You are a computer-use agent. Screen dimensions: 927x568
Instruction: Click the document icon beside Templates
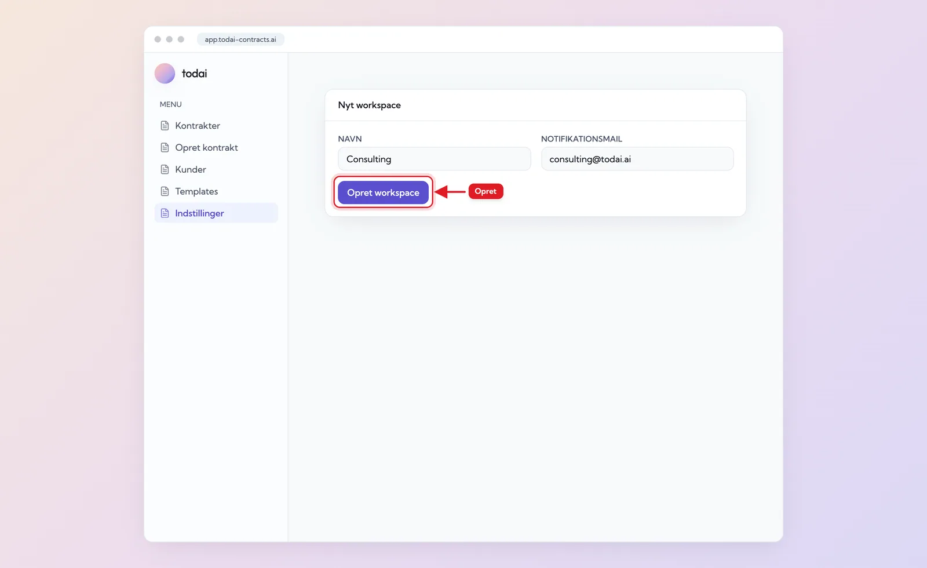pos(165,191)
